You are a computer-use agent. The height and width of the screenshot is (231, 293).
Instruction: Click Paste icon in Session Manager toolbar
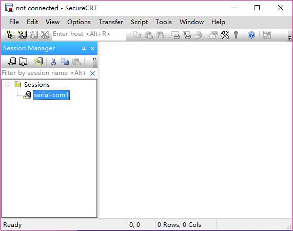click(76, 62)
